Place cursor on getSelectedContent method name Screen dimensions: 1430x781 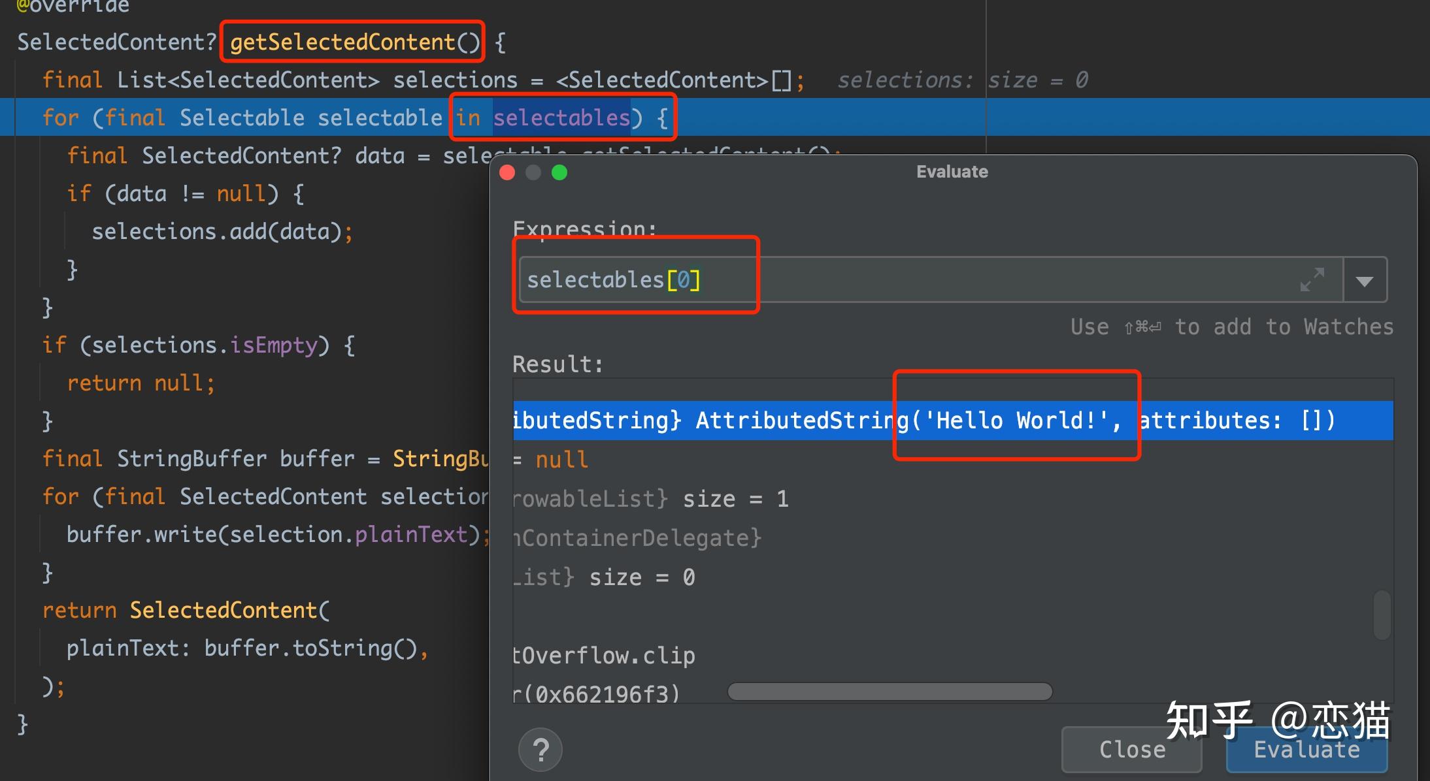[352, 41]
